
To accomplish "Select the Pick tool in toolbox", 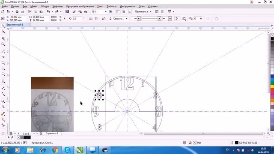I will [3, 26].
